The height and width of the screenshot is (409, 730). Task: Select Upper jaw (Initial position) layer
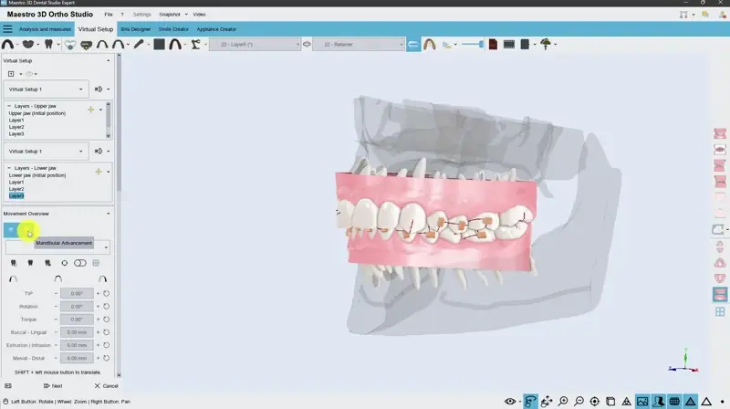click(x=37, y=113)
